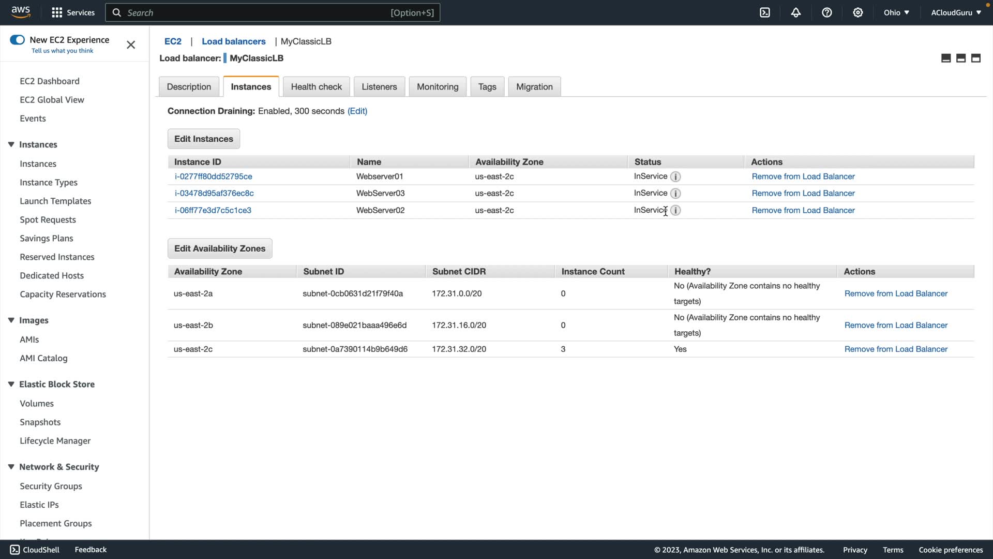Open the Ohio region dropdown
Viewport: 993px width, 559px height.
(x=896, y=12)
